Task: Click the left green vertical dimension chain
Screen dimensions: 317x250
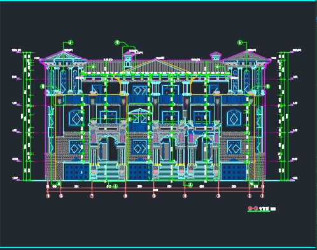Action: [27, 116]
